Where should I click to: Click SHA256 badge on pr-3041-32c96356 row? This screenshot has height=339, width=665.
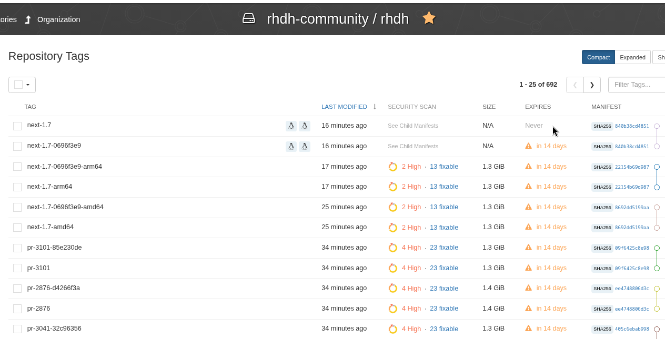[602, 329]
